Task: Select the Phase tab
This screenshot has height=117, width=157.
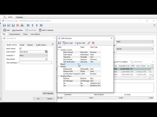Action: 25,34
